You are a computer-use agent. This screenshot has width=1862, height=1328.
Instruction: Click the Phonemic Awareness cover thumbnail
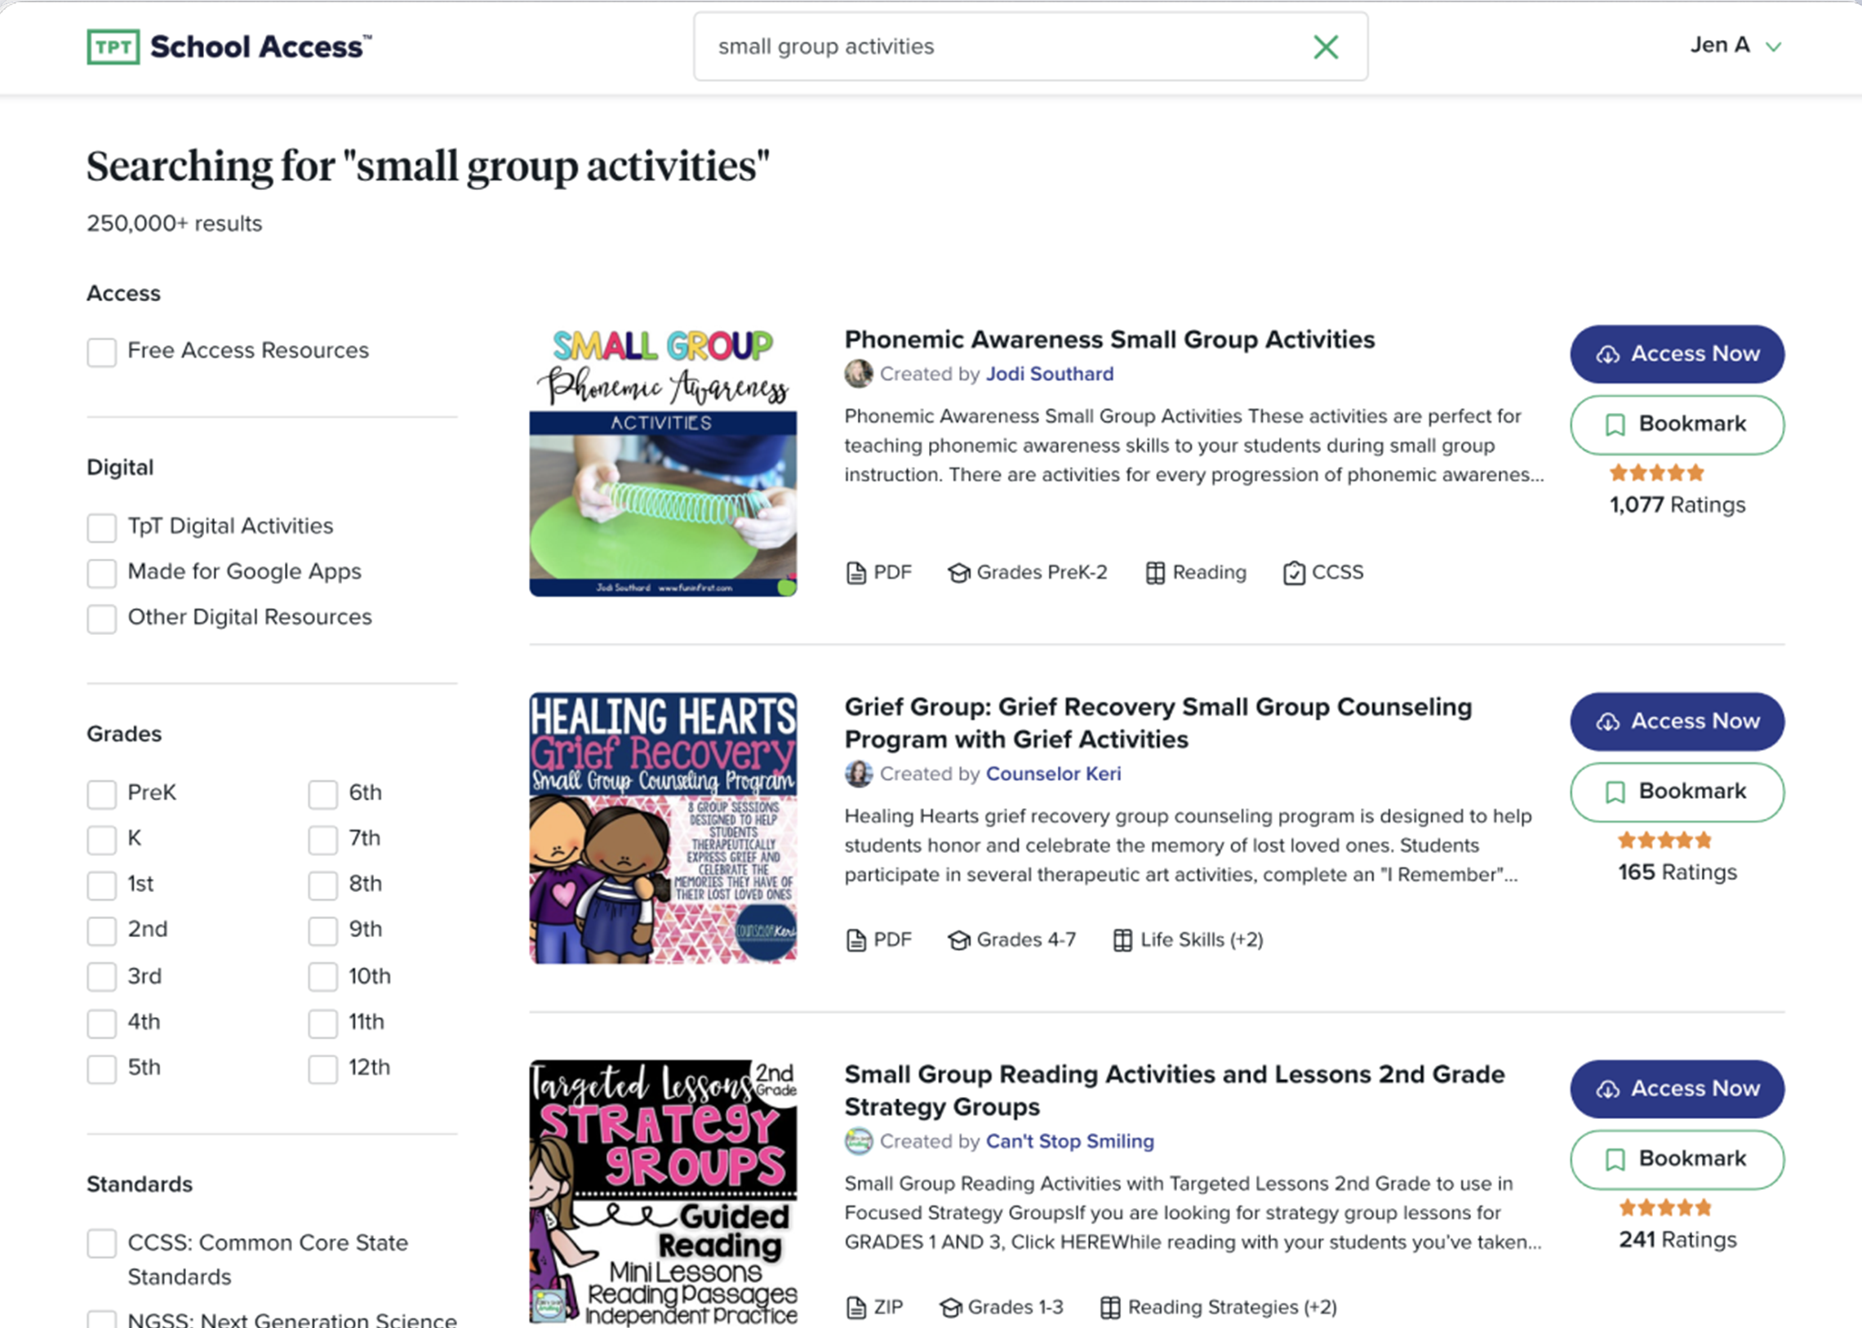click(x=662, y=460)
